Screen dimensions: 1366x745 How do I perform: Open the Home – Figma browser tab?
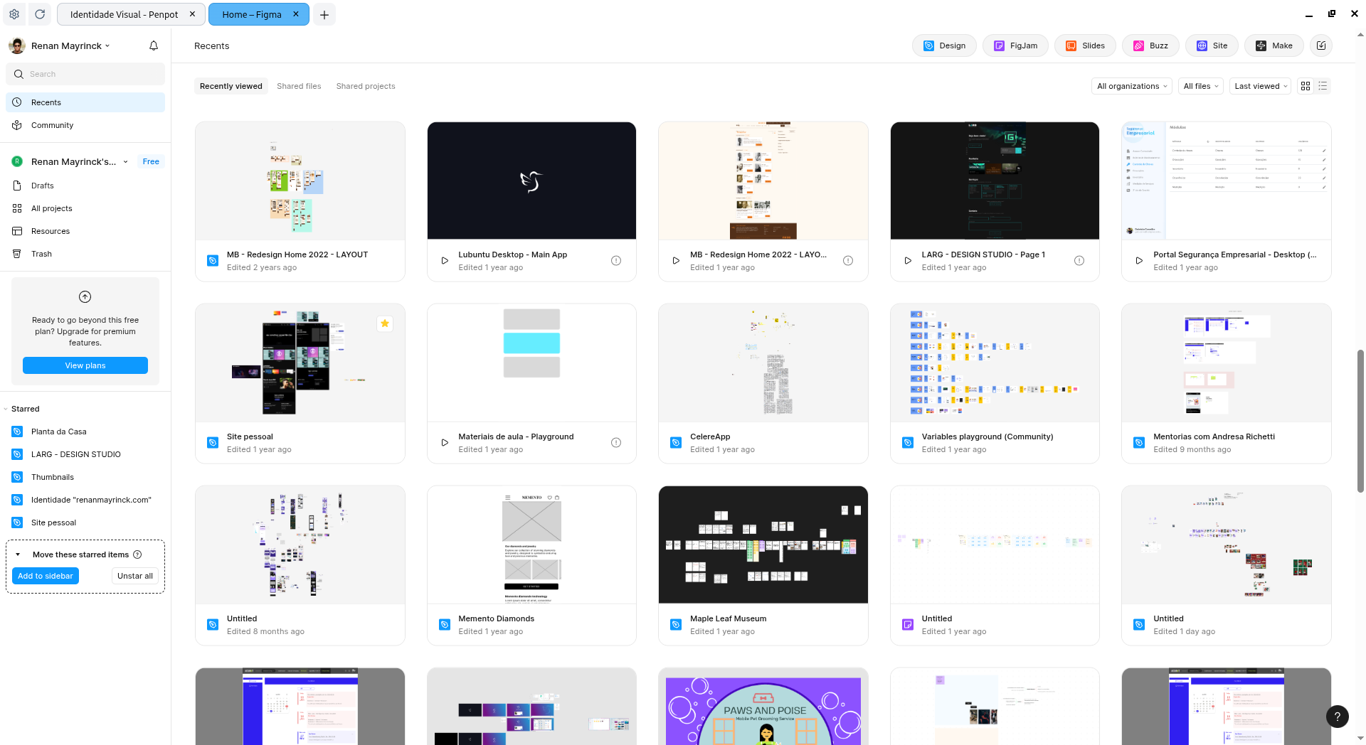(250, 14)
